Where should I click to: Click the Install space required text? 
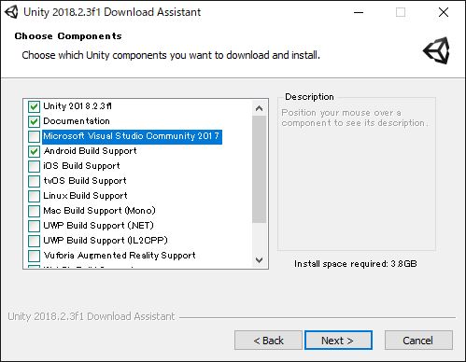(356, 264)
